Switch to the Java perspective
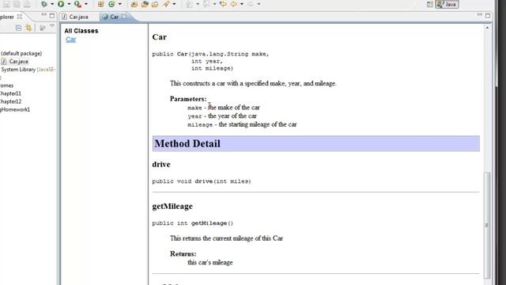The image size is (506, 285). [x=447, y=4]
